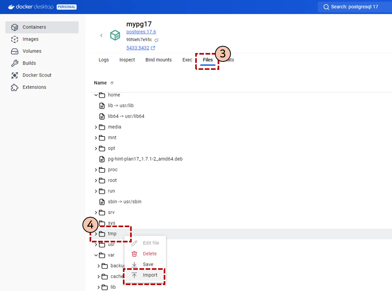Open Extensions using the puzzle-piece icon

click(x=15, y=87)
